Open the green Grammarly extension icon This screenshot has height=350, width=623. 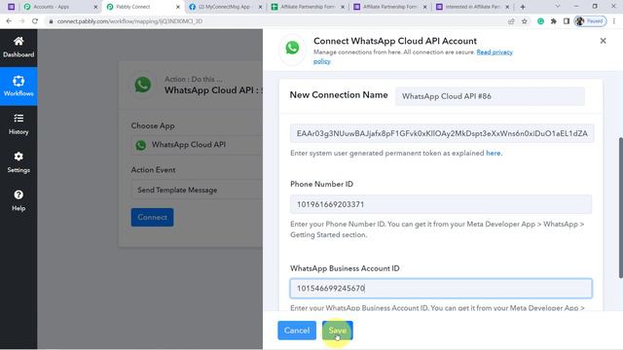[x=540, y=21]
